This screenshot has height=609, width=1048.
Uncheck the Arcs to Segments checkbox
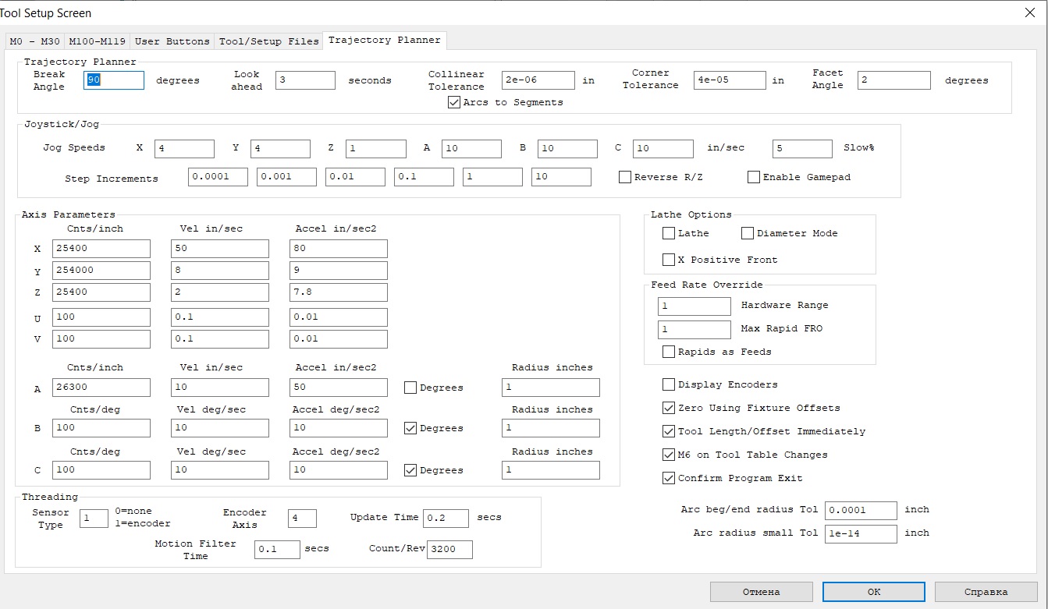pyautogui.click(x=454, y=102)
